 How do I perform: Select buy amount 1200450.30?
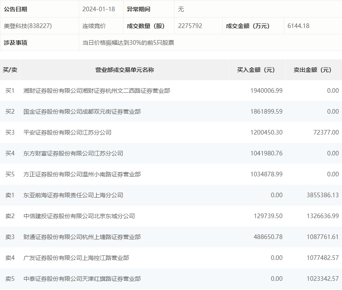coord(266,132)
